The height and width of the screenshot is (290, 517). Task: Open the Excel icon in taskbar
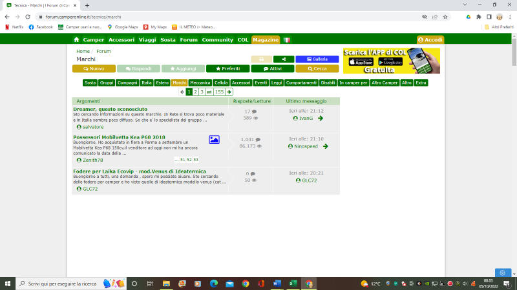[292, 284]
